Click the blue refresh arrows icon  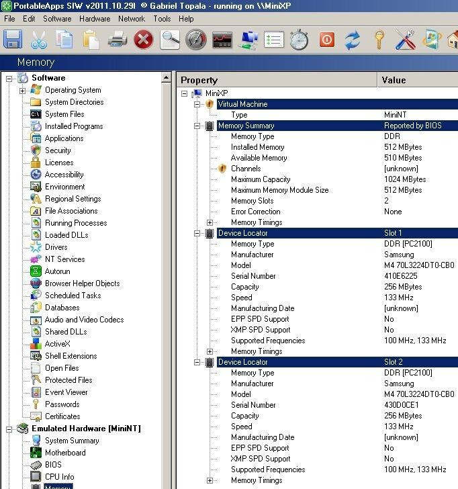coord(353,40)
